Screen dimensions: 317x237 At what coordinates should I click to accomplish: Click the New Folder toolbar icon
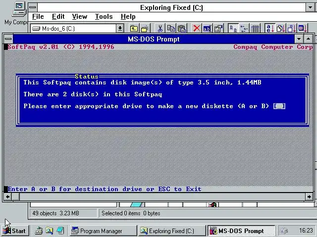point(145,29)
